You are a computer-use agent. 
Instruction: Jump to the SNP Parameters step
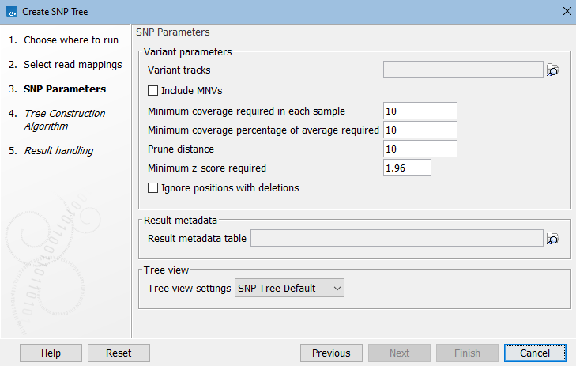(65, 89)
